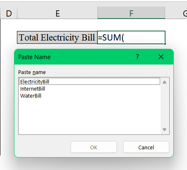Screen dimensions: 187x170
Task: Click the list scrollbar down arrow
Action: (x=164, y=129)
